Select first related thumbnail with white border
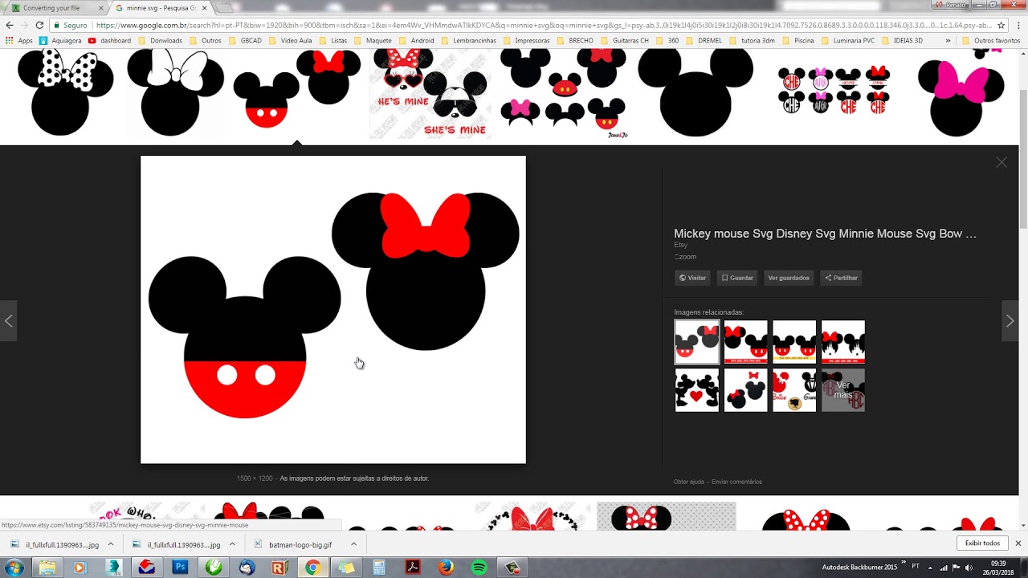The width and height of the screenshot is (1028, 578). tap(696, 342)
